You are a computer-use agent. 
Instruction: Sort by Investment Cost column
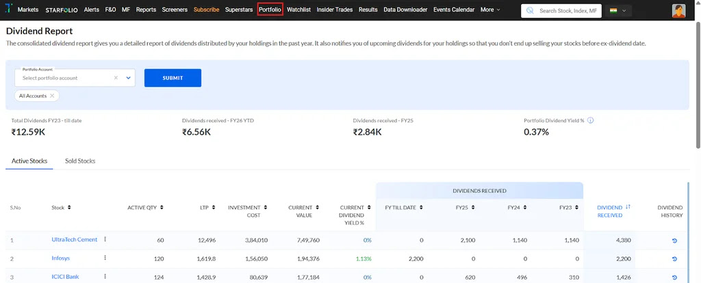click(x=266, y=208)
